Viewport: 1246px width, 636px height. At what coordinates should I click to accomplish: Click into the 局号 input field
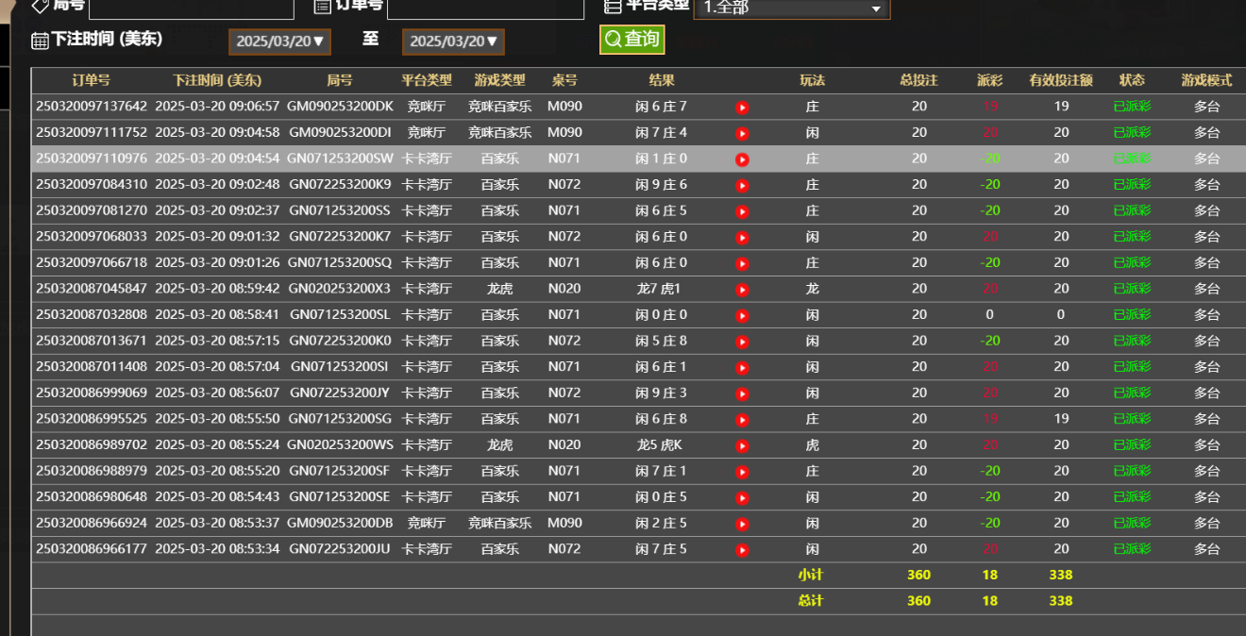tap(176, 8)
